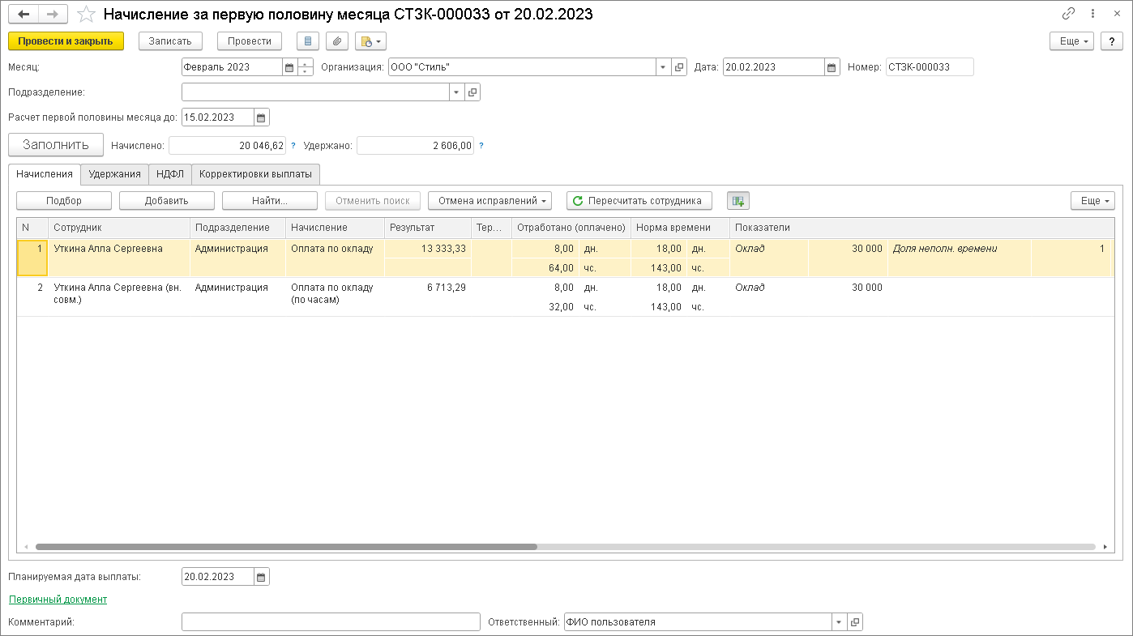The image size is (1133, 636).
Task: Show the help hint next to Начислено
Action: pyautogui.click(x=293, y=146)
